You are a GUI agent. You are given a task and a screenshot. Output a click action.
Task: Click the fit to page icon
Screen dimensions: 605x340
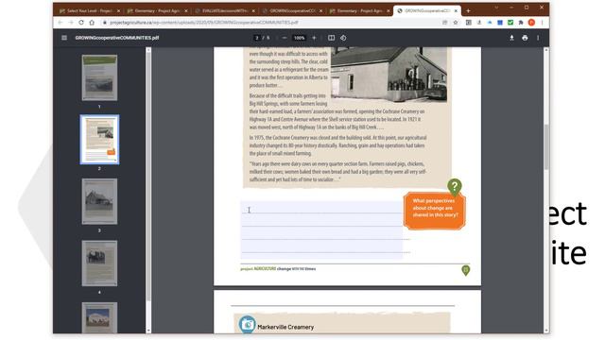(331, 38)
